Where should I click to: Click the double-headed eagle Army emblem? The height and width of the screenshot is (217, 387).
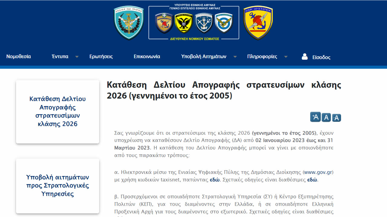(x=184, y=23)
